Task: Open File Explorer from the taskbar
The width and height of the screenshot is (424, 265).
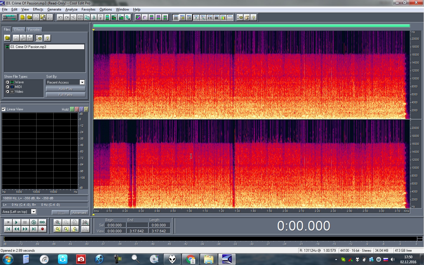Action: tap(208, 259)
